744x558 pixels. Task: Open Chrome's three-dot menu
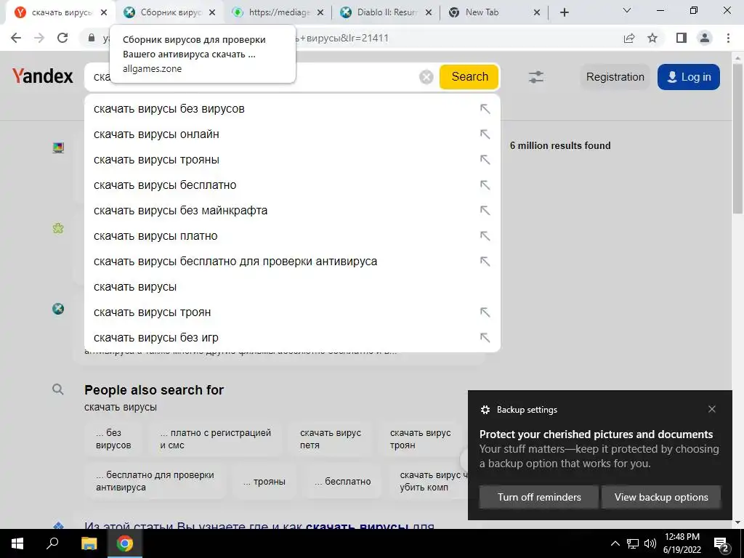tap(728, 38)
